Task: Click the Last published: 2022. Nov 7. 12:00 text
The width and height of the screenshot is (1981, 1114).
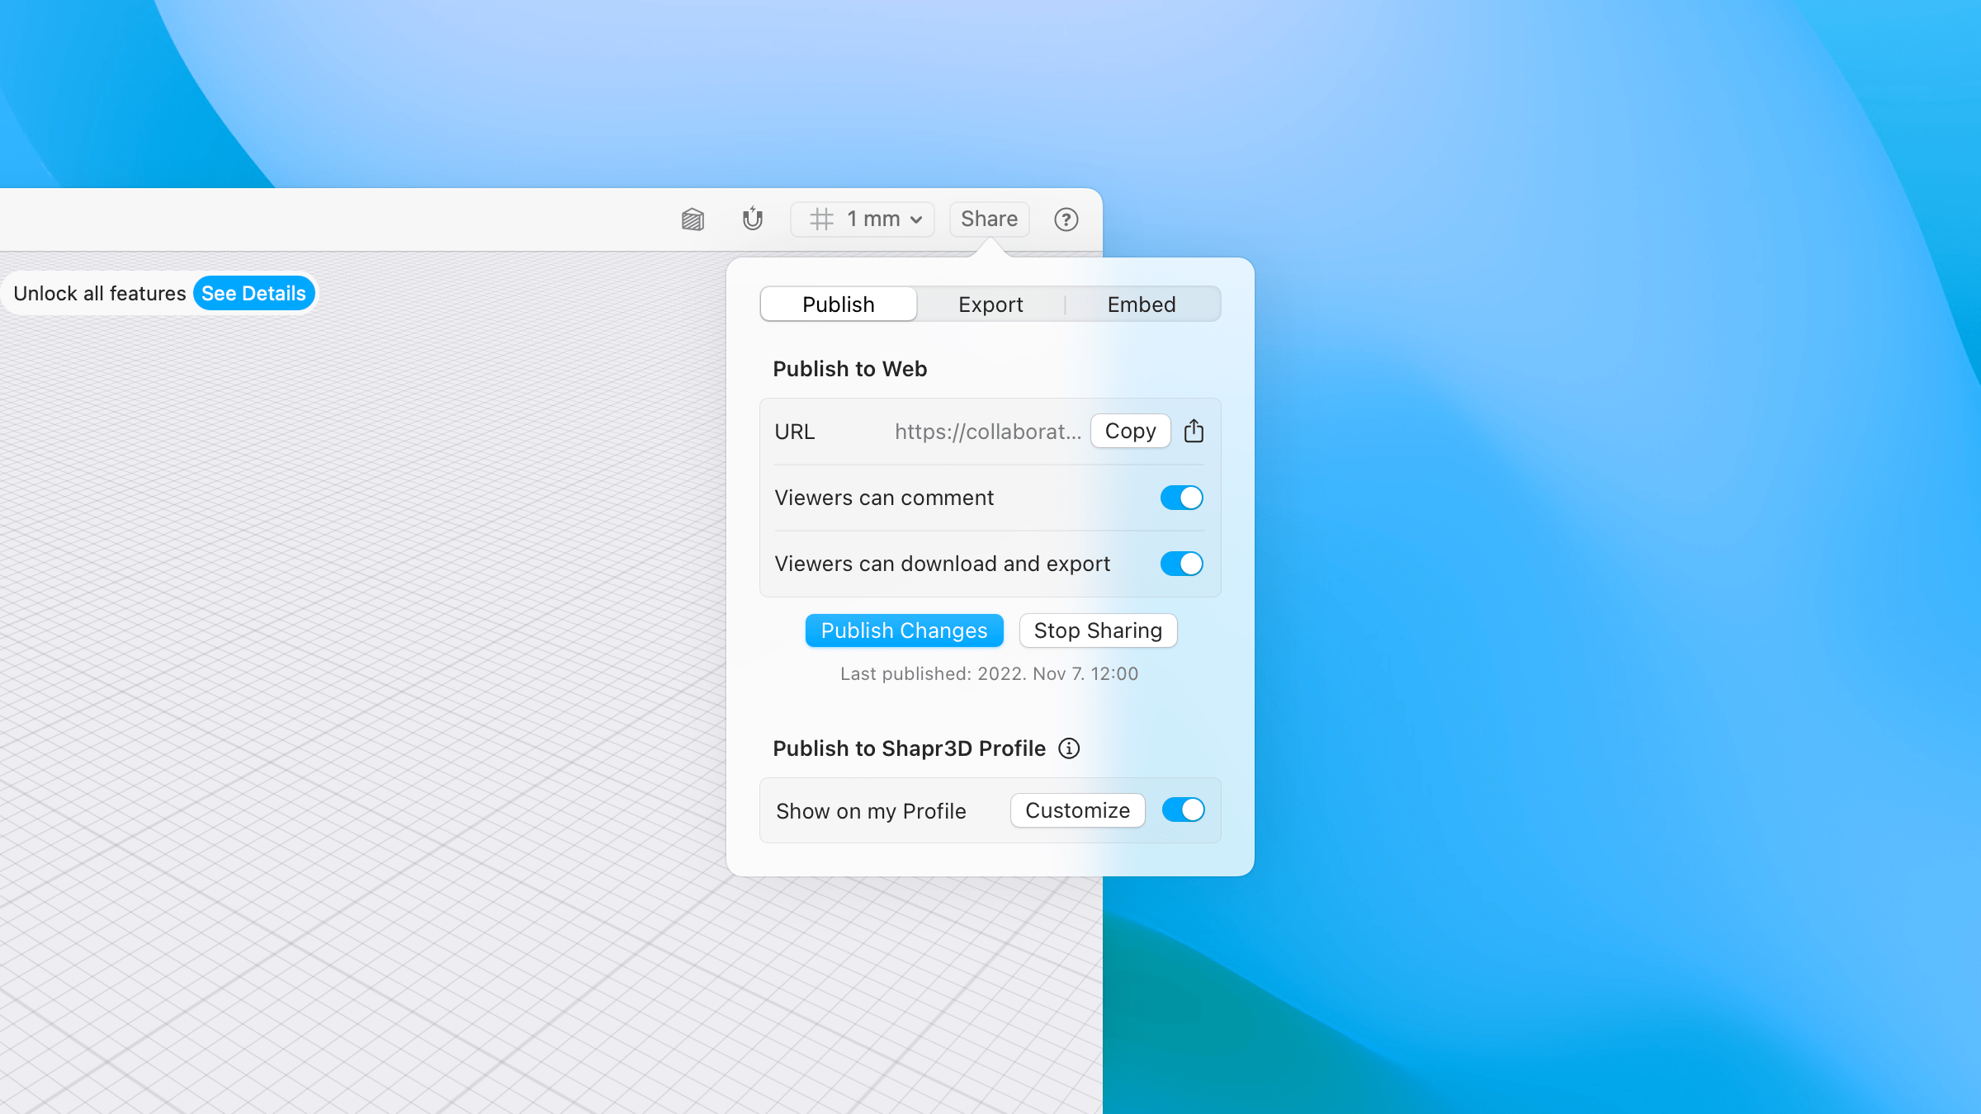Action: pos(989,674)
